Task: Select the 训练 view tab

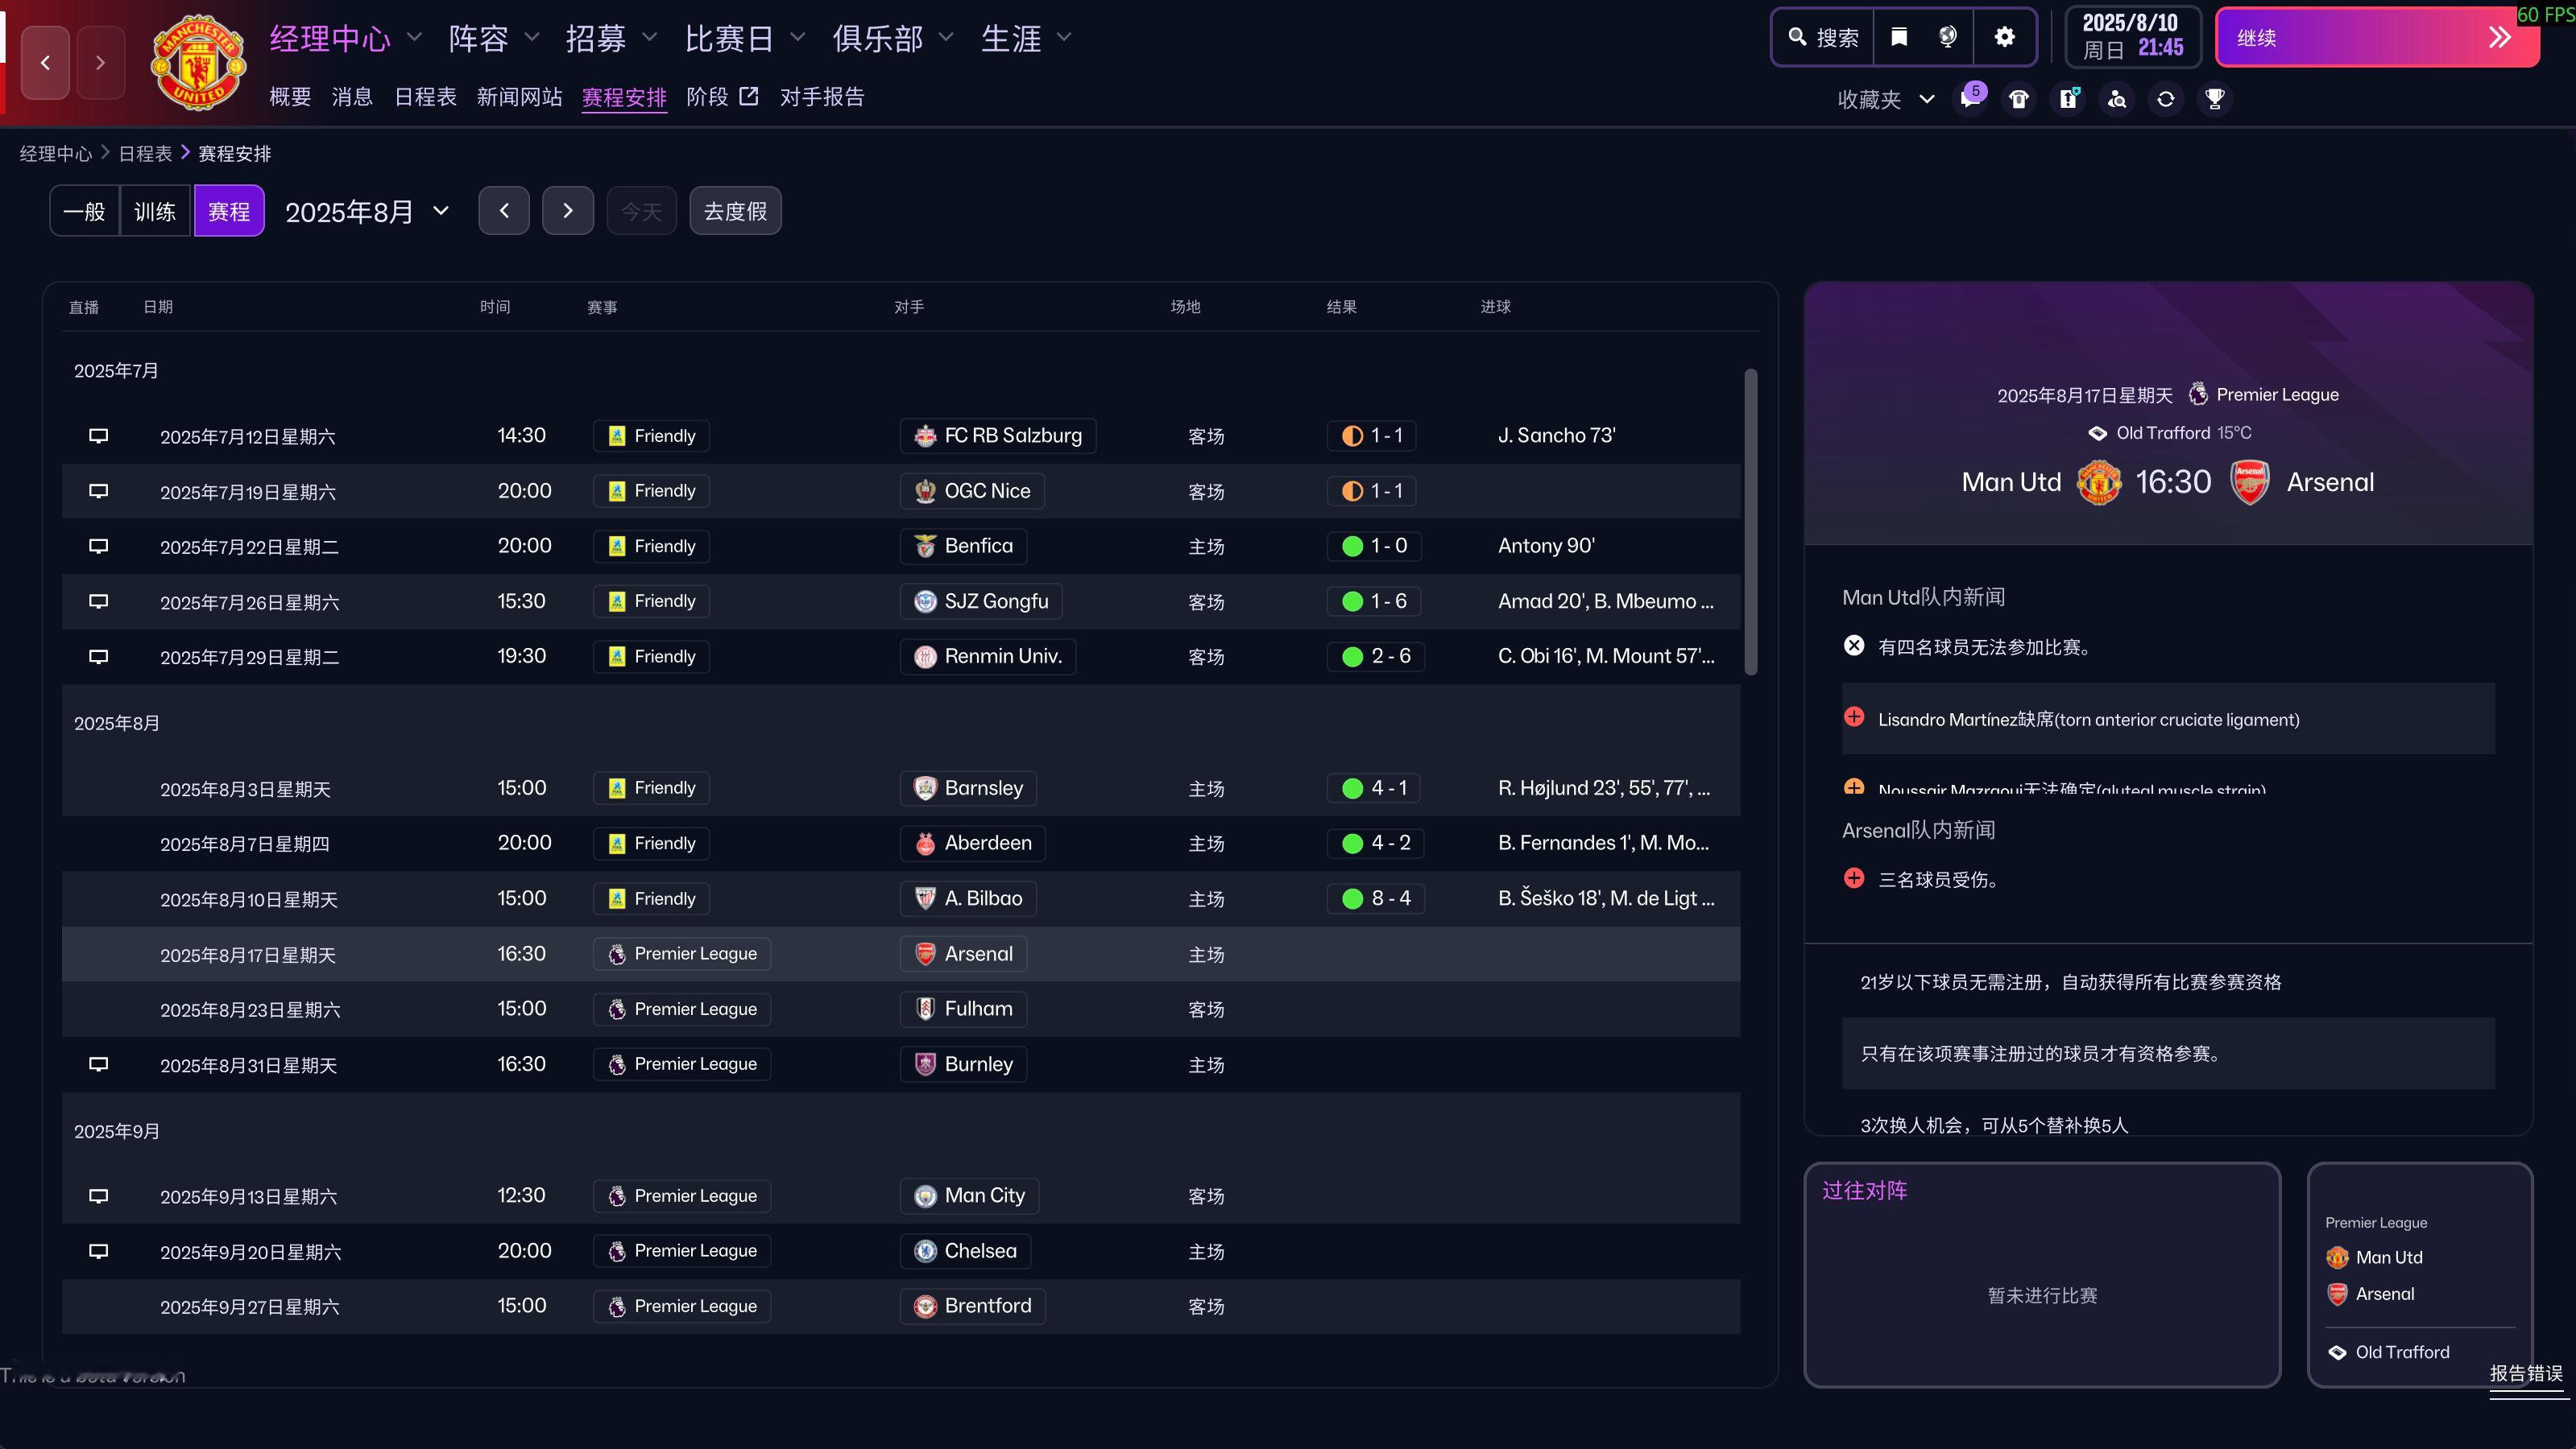Action: pyautogui.click(x=155, y=211)
